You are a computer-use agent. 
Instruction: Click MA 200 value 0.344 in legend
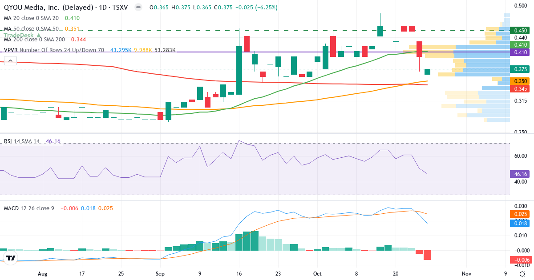tap(78, 40)
